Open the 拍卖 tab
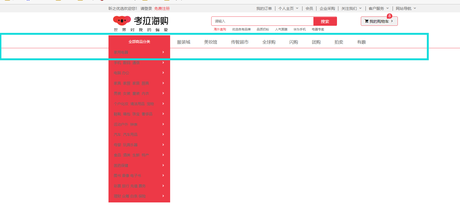 (339, 42)
